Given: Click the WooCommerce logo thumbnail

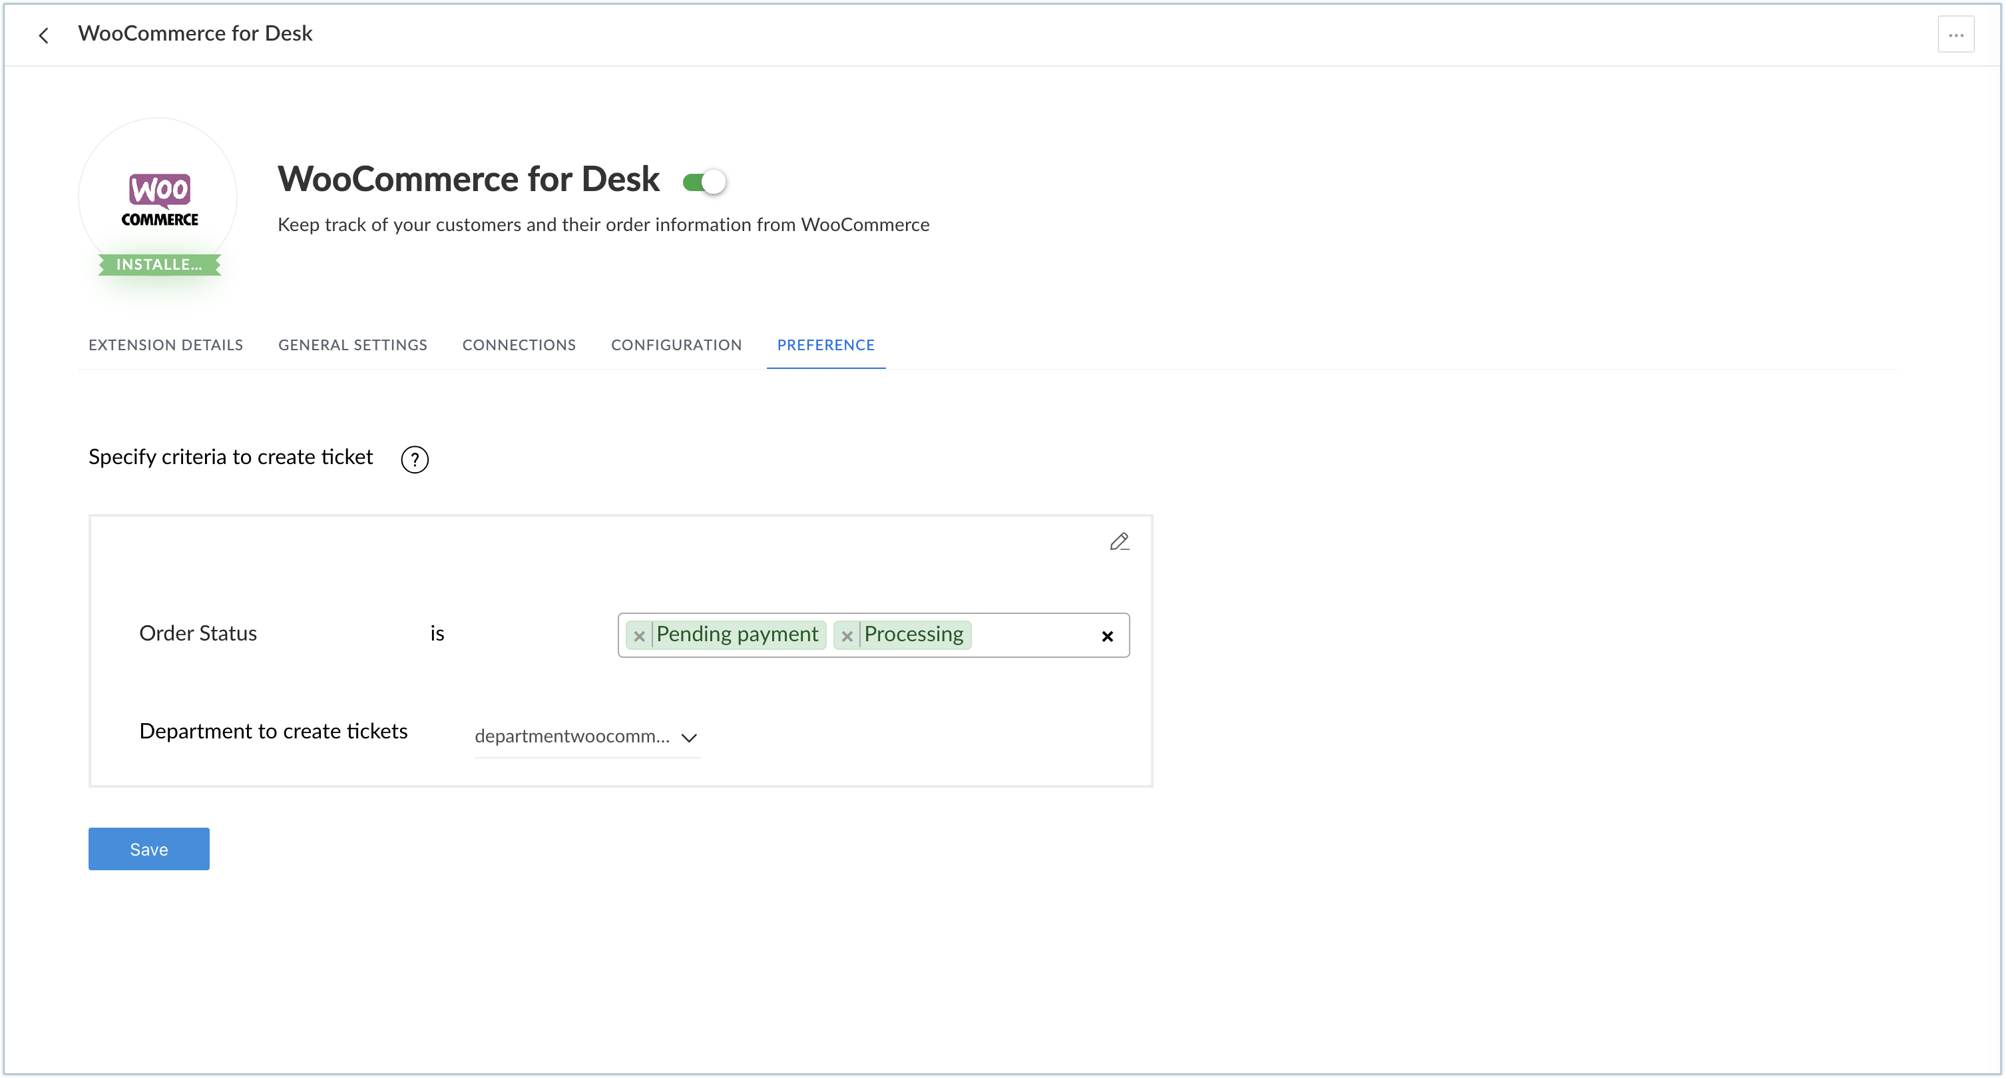Looking at the screenshot, I should pos(159,198).
